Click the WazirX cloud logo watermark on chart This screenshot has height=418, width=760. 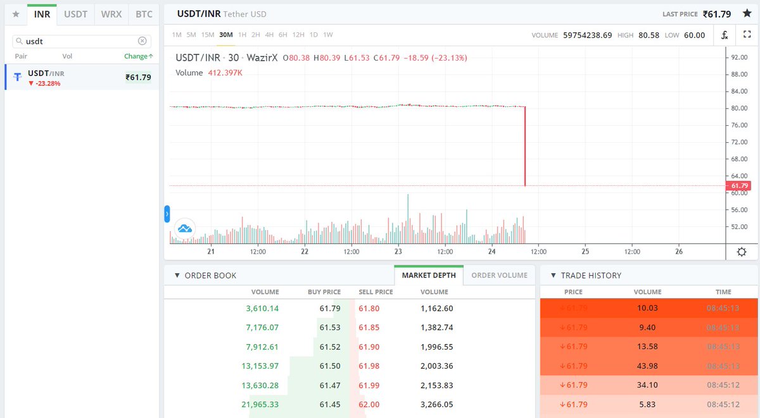coord(184,229)
